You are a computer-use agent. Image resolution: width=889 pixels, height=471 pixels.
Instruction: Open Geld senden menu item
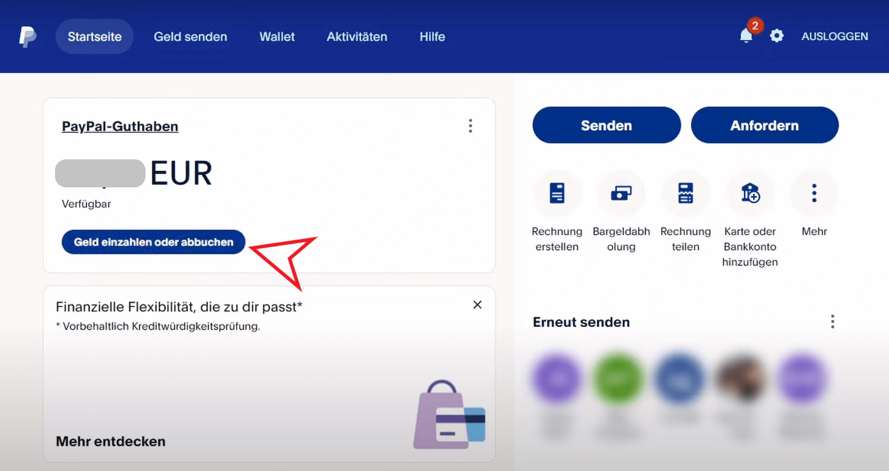coord(191,37)
